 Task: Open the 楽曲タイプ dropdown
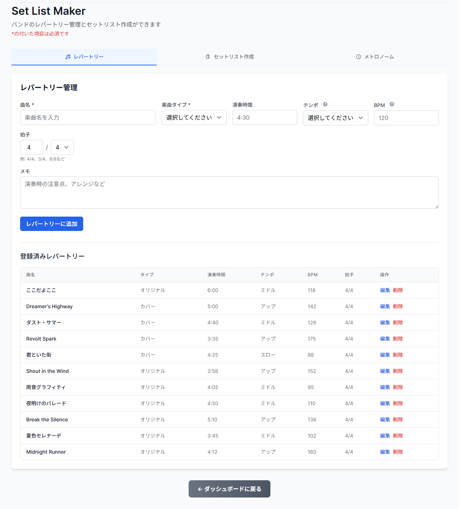pyautogui.click(x=194, y=117)
